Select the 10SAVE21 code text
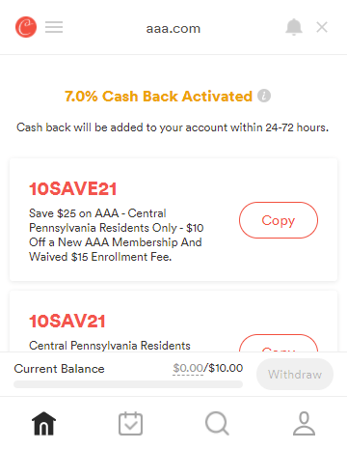The image size is (347, 450). pos(72,188)
